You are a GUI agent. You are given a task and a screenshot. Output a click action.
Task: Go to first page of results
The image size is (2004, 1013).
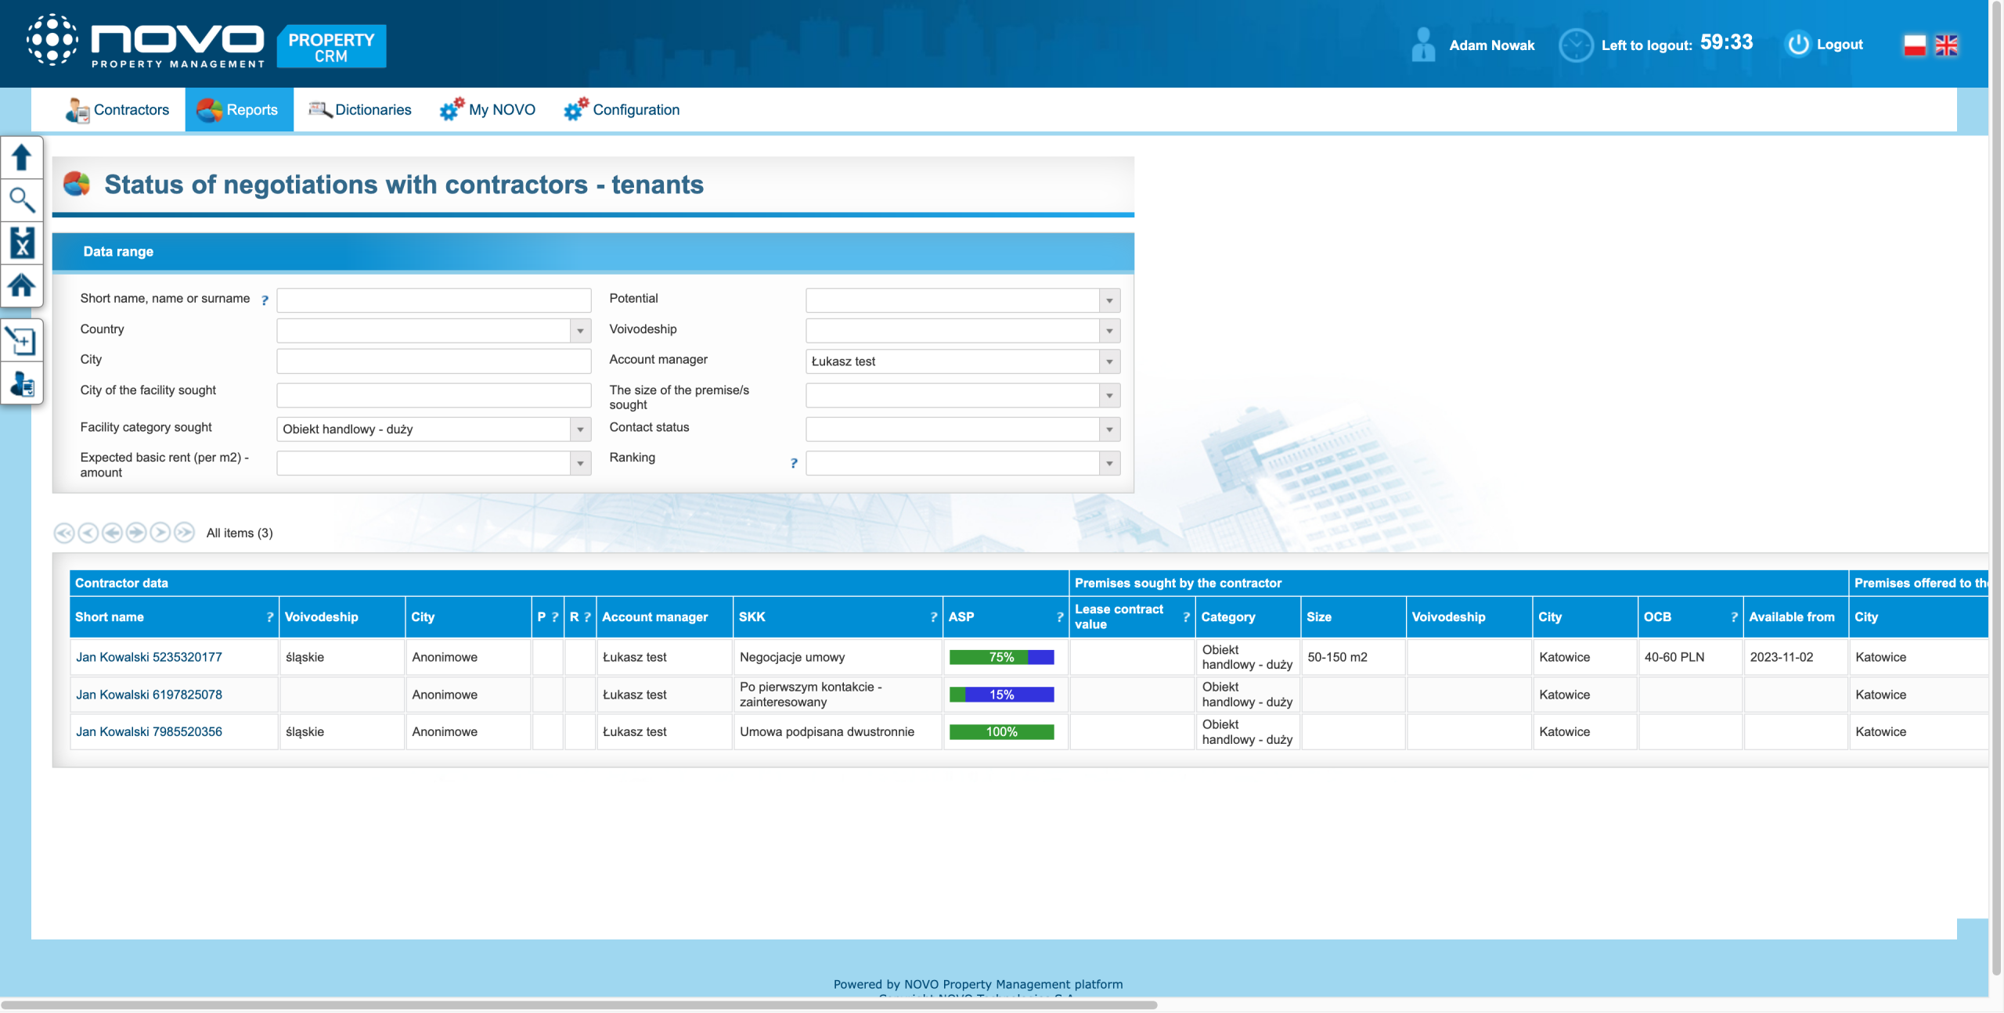point(63,533)
